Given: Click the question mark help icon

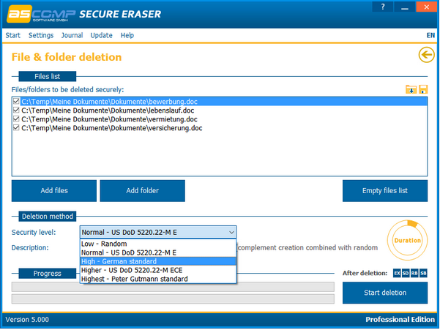Looking at the screenshot, I should pos(383,7).
